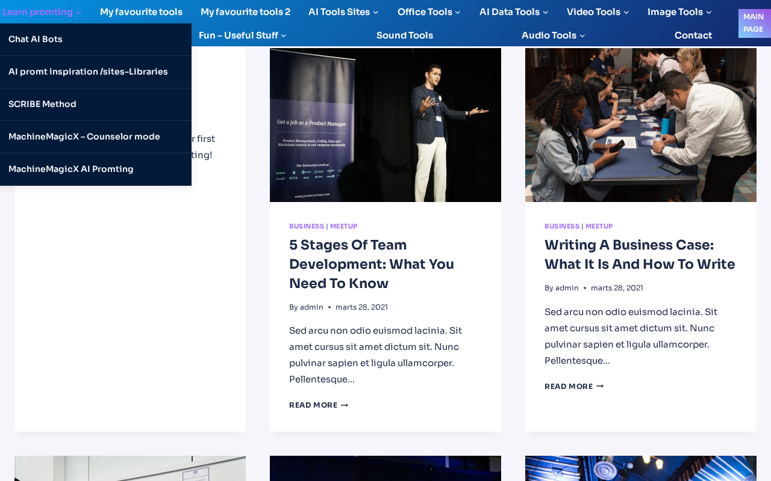Expand the Learn promting dropdown chevron
The height and width of the screenshot is (481, 771).
click(x=79, y=13)
